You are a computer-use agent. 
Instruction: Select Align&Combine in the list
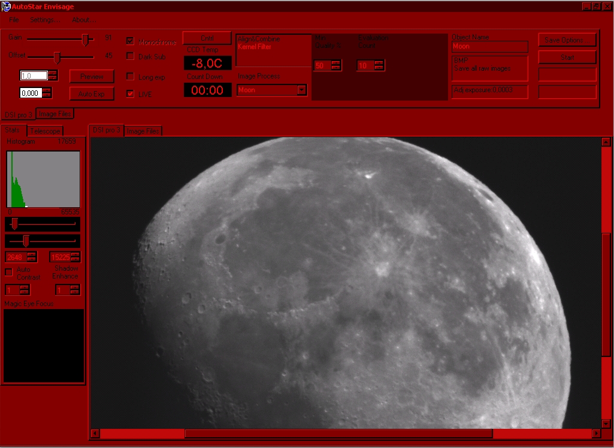pyautogui.click(x=259, y=39)
